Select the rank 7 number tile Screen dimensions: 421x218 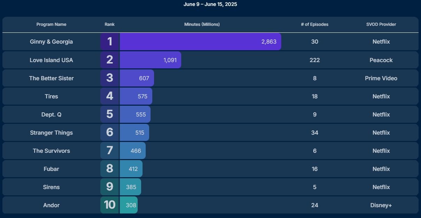pyautogui.click(x=110, y=150)
